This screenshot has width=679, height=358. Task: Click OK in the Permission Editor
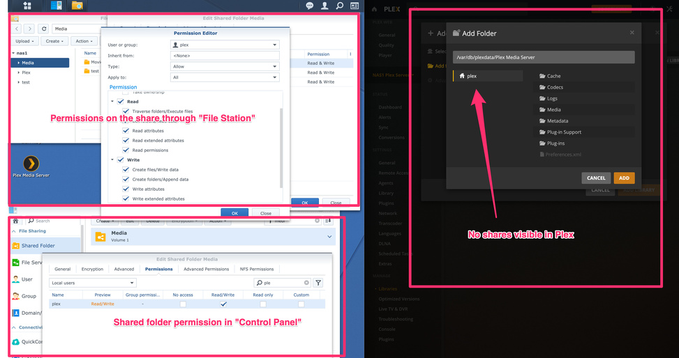click(x=234, y=213)
